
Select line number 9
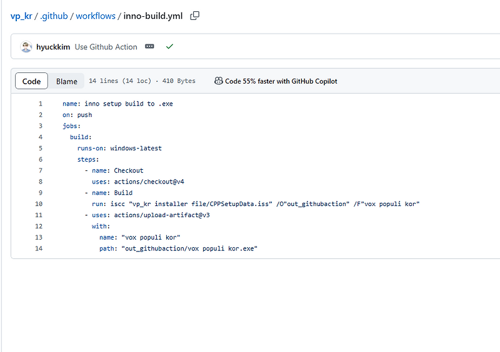41,193
